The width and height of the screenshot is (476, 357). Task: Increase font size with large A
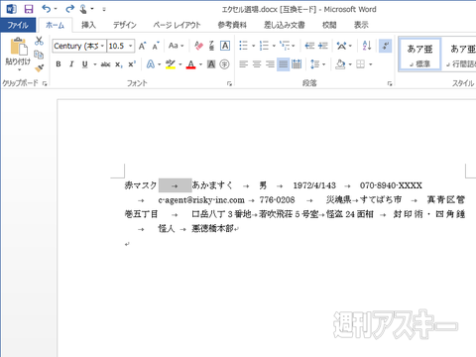[142, 46]
